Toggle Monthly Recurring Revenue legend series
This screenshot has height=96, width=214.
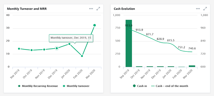37,86
